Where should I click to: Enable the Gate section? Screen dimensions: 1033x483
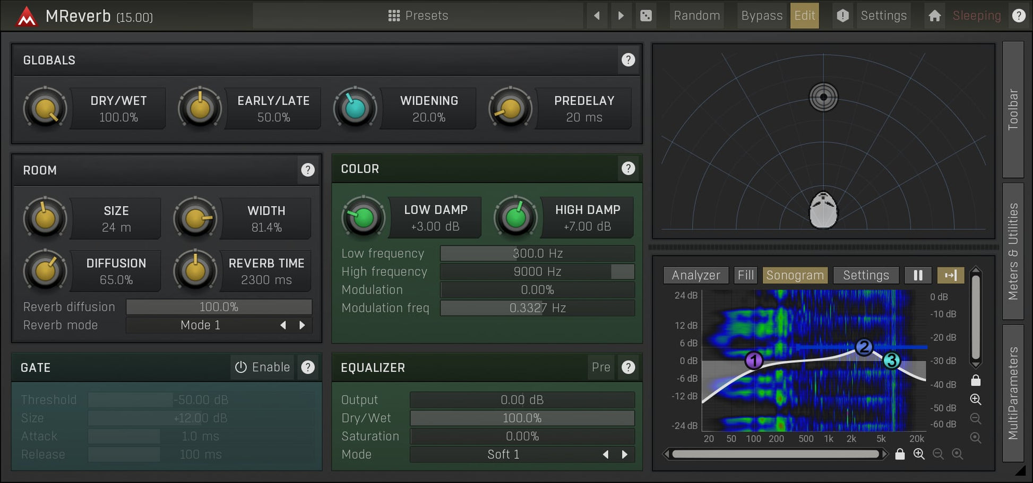263,367
